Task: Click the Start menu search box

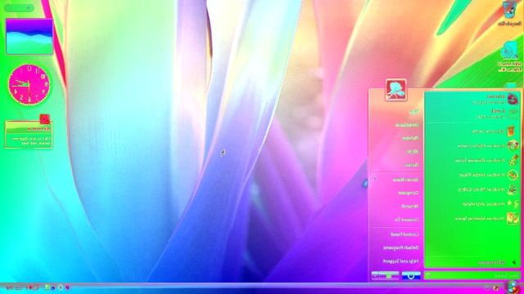Action: pos(472,275)
